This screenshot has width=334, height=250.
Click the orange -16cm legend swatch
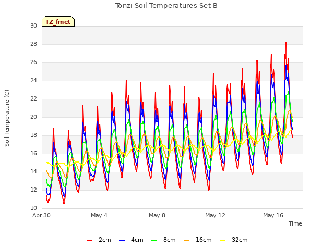[x=187, y=241]
